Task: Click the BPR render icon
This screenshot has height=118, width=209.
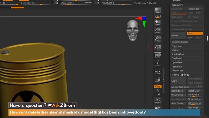Action: tap(158, 10)
